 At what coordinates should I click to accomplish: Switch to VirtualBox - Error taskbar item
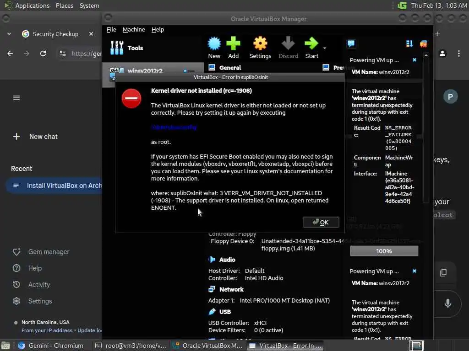click(286, 346)
